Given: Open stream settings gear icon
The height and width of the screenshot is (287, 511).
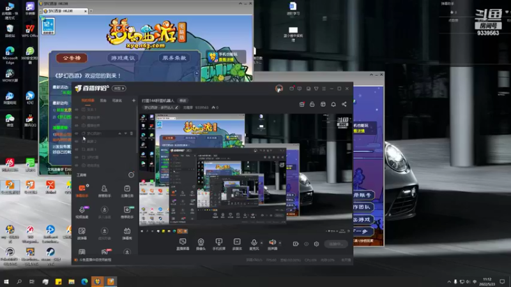Looking at the screenshot, I should [316, 244].
